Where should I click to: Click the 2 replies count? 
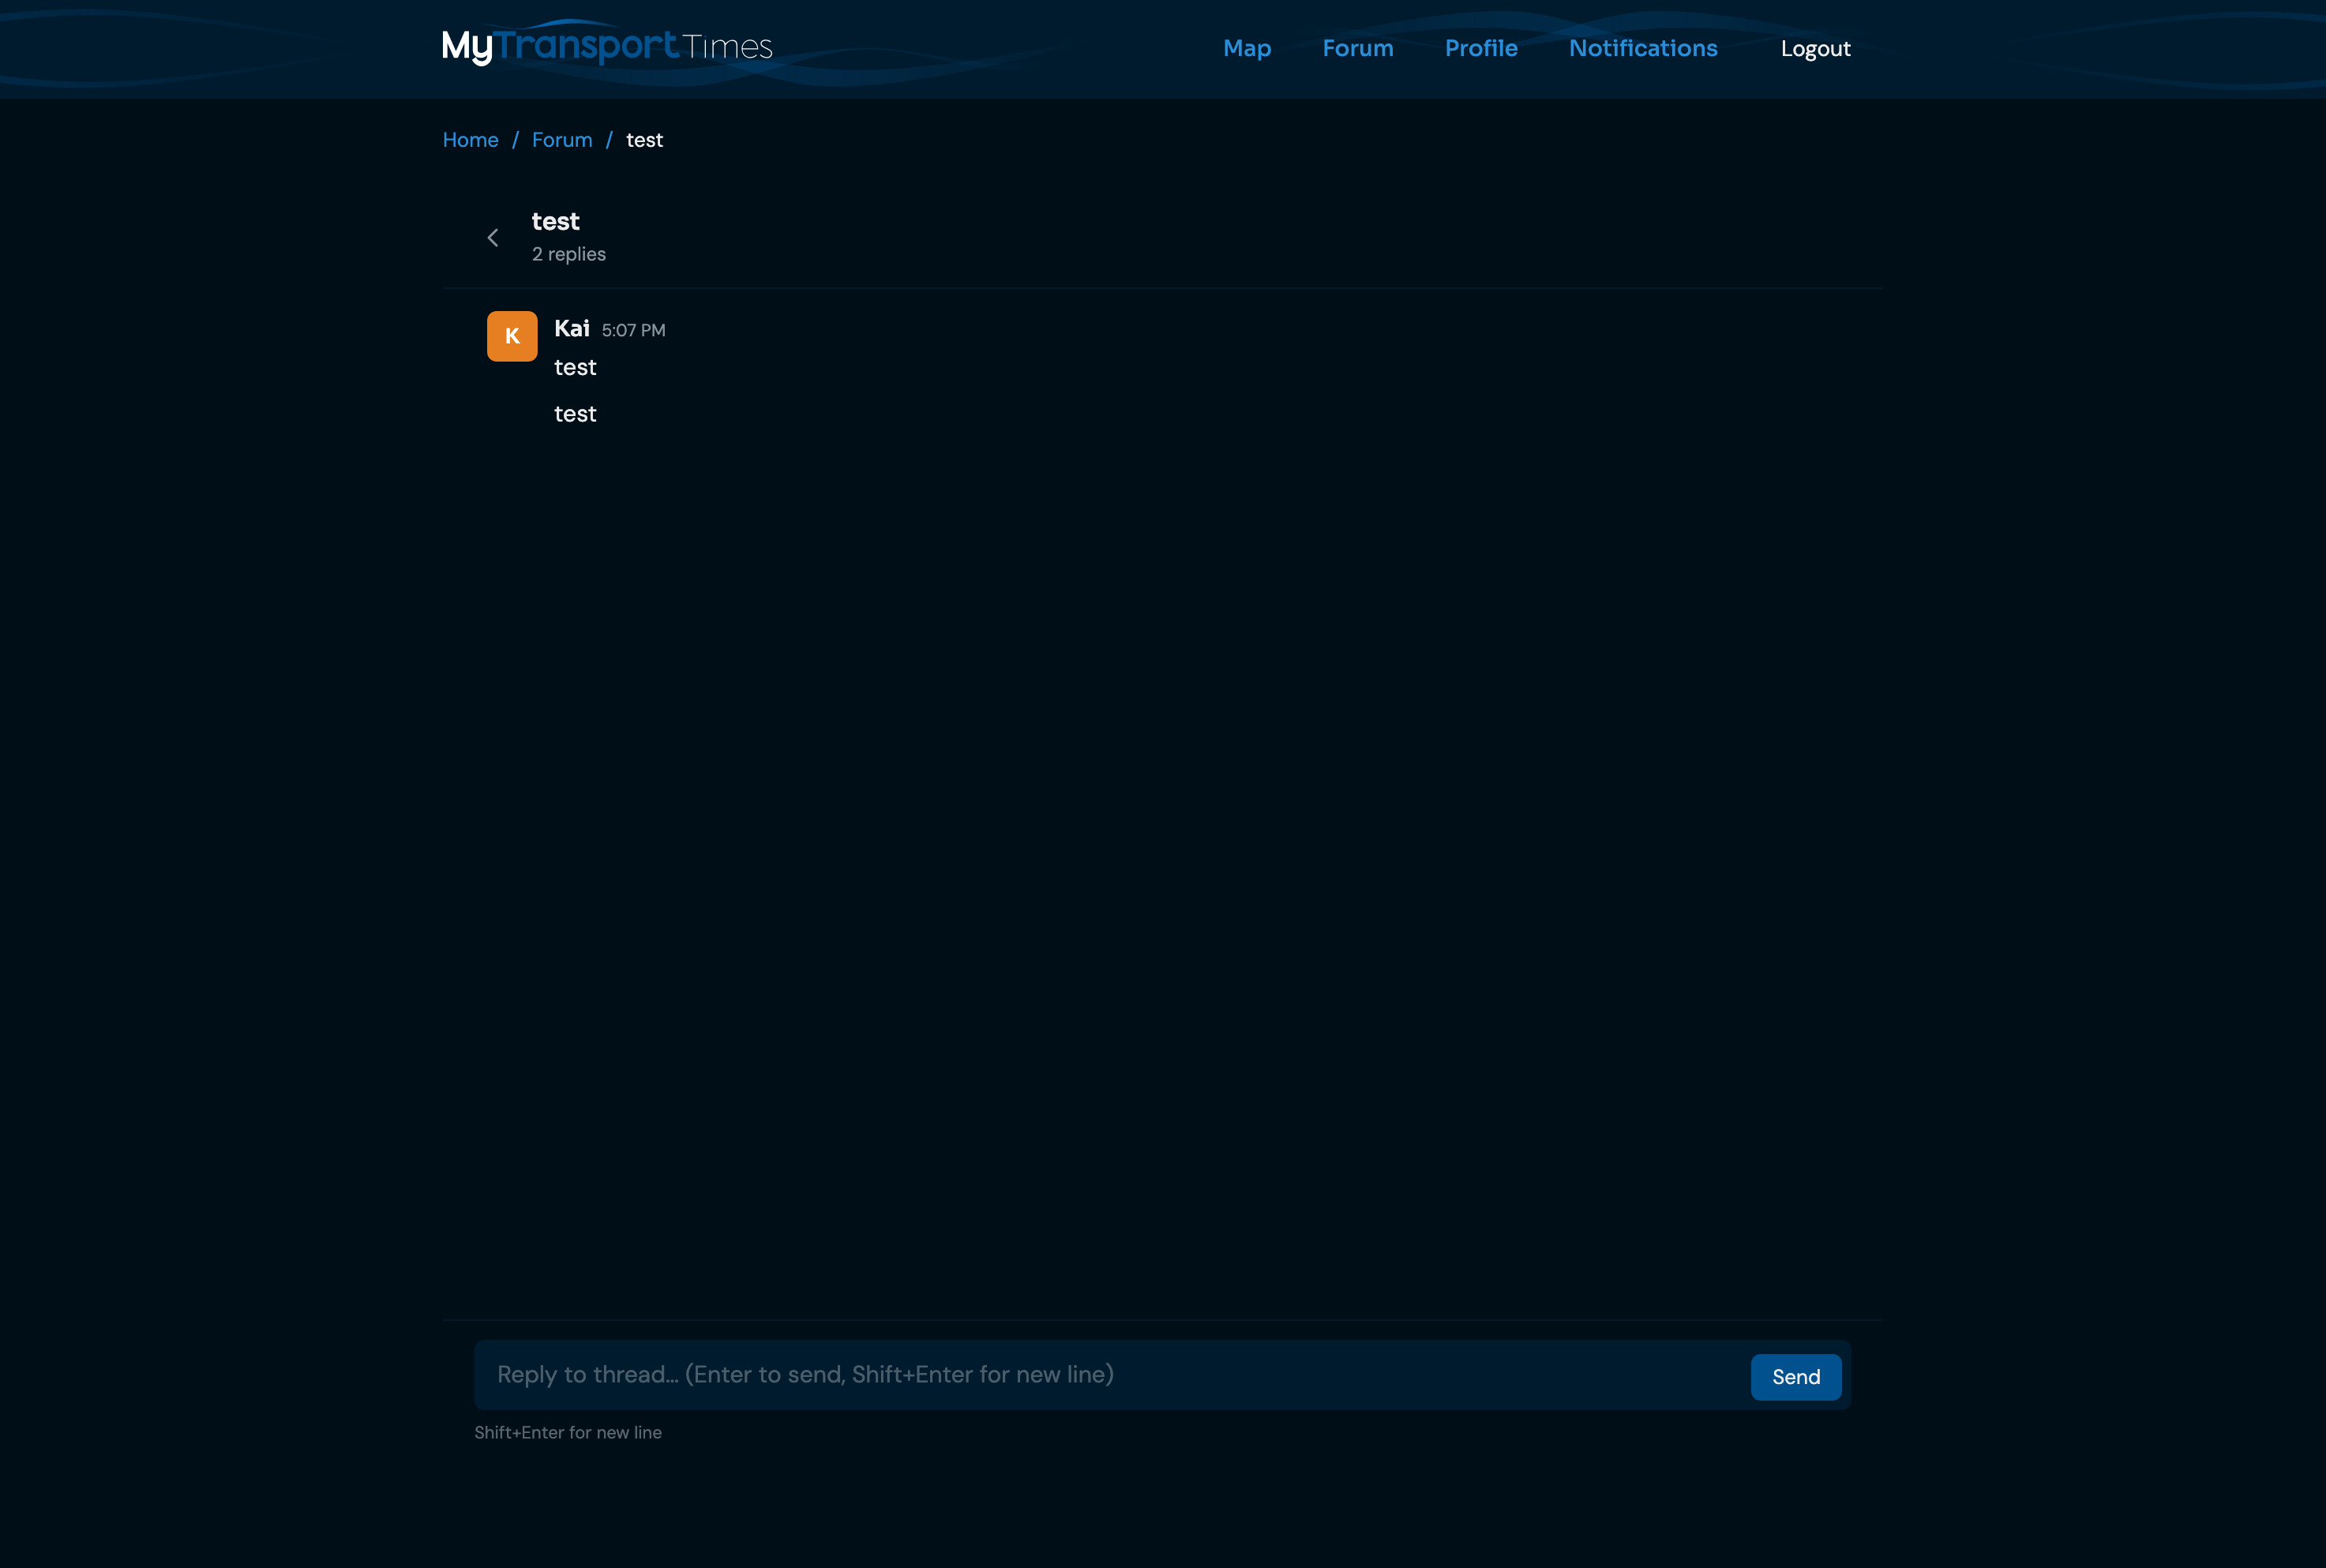[x=568, y=254]
